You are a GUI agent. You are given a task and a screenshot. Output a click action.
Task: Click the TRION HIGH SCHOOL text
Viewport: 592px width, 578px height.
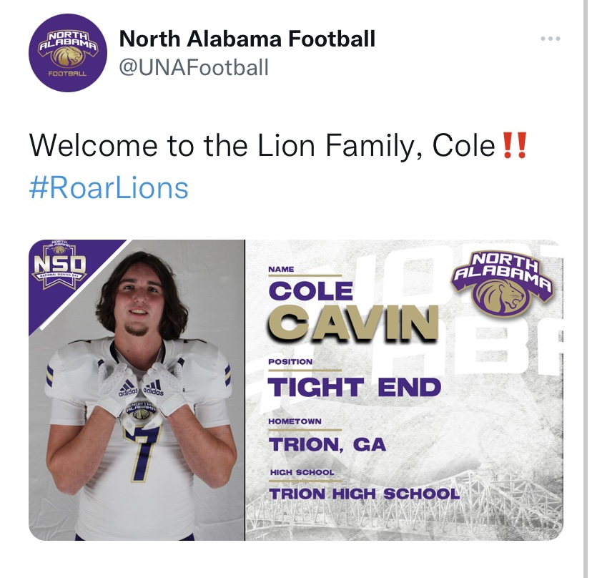365,494
